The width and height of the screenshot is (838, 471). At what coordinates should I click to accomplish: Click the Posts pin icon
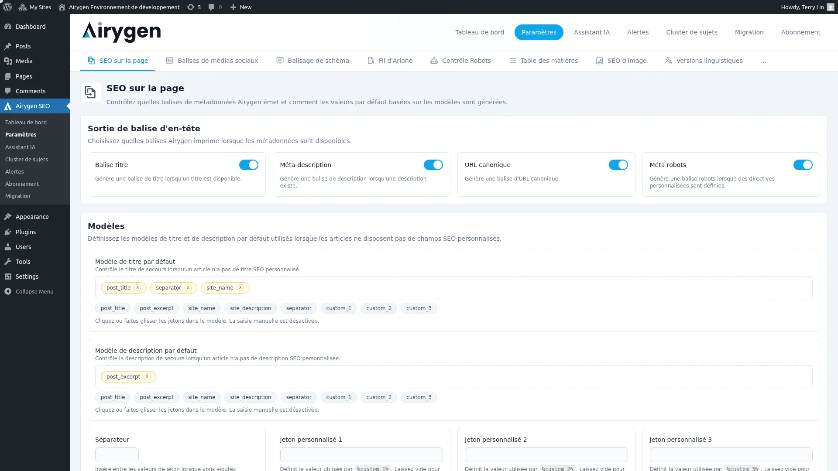click(x=8, y=46)
